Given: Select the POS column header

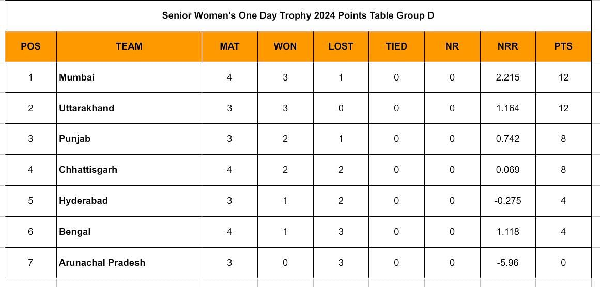Looking at the screenshot, I should pos(30,46).
